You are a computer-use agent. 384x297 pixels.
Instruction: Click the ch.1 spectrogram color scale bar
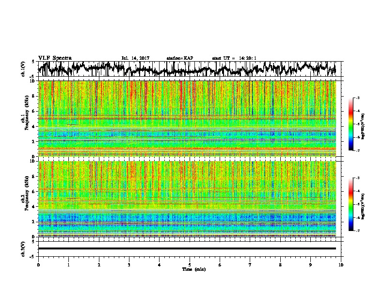(x=351, y=124)
